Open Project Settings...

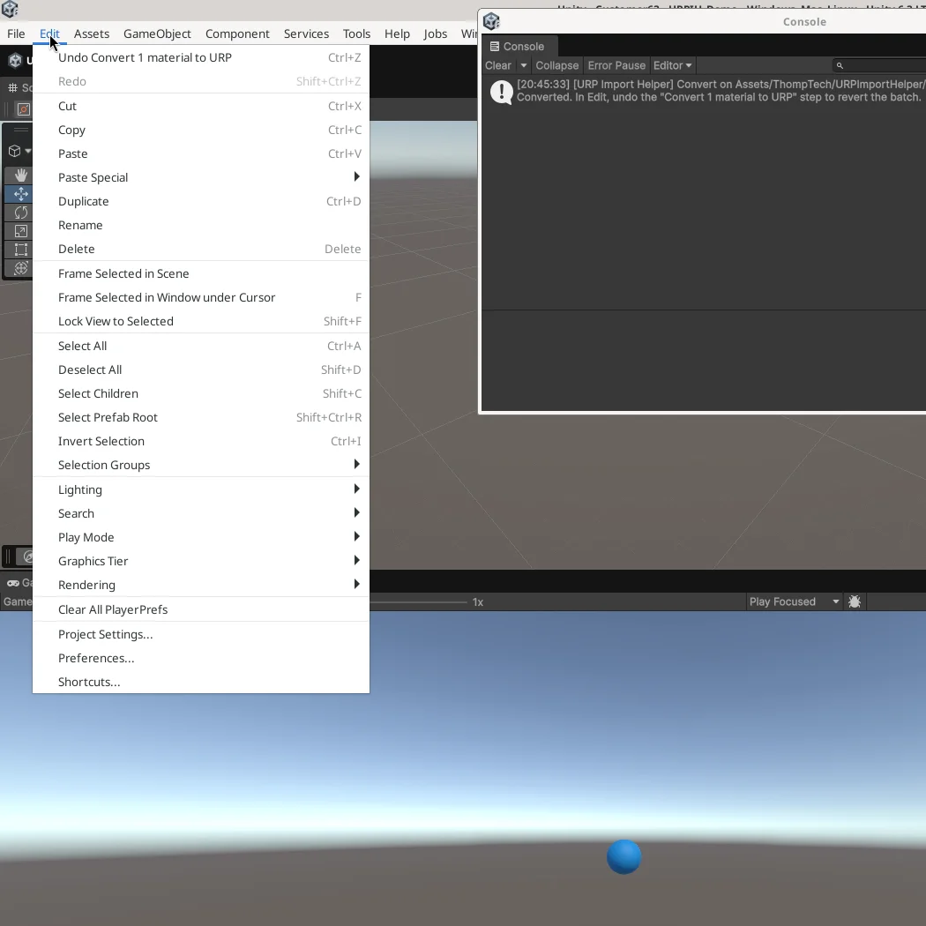coord(201,634)
